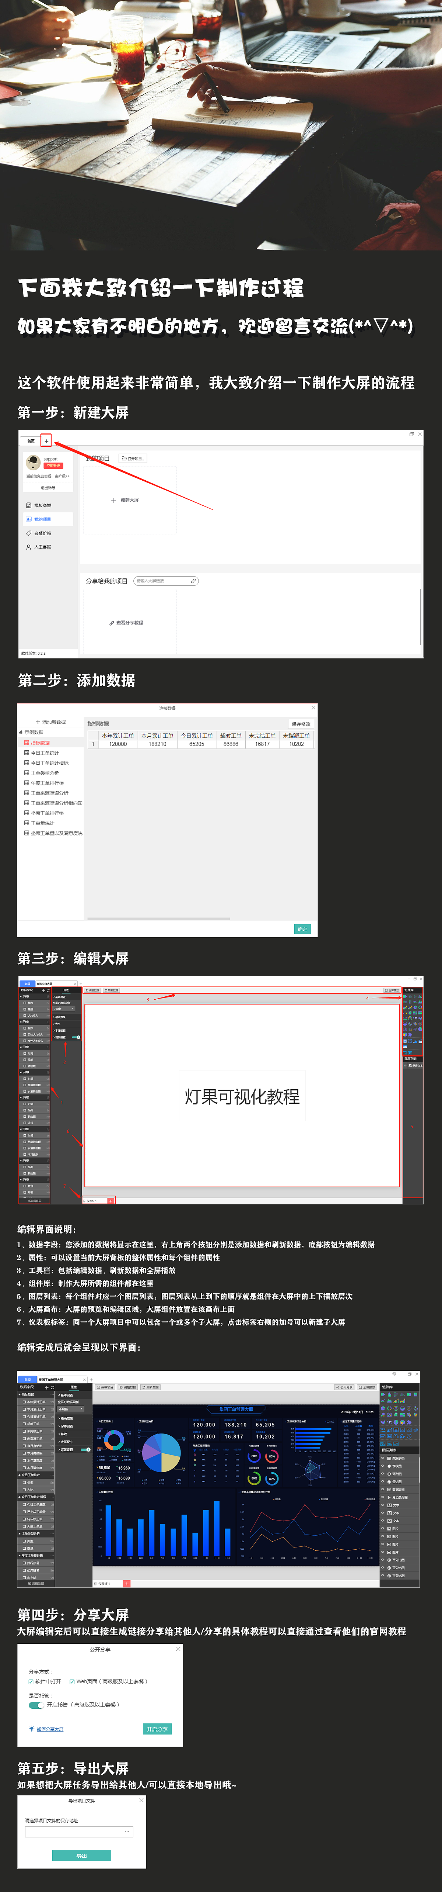Close the 导出项目文件 dialog

point(141,1800)
